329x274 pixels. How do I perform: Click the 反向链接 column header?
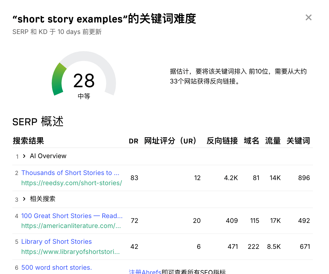coord(222,141)
